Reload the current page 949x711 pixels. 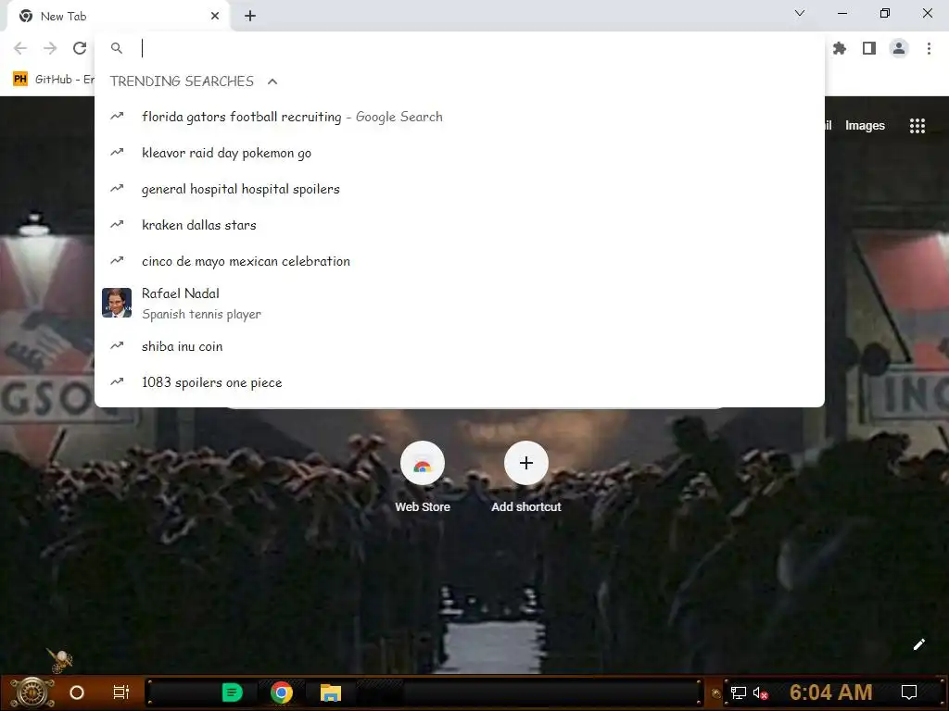(80, 48)
